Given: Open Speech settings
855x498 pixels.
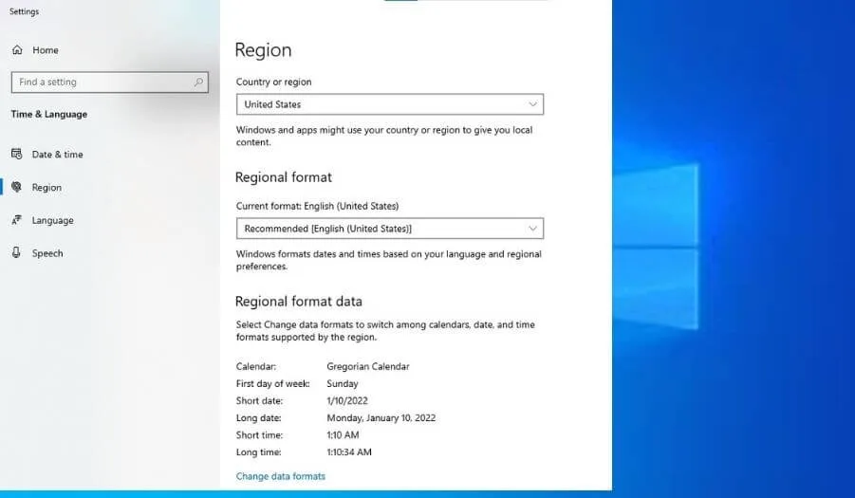Looking at the screenshot, I should [47, 253].
